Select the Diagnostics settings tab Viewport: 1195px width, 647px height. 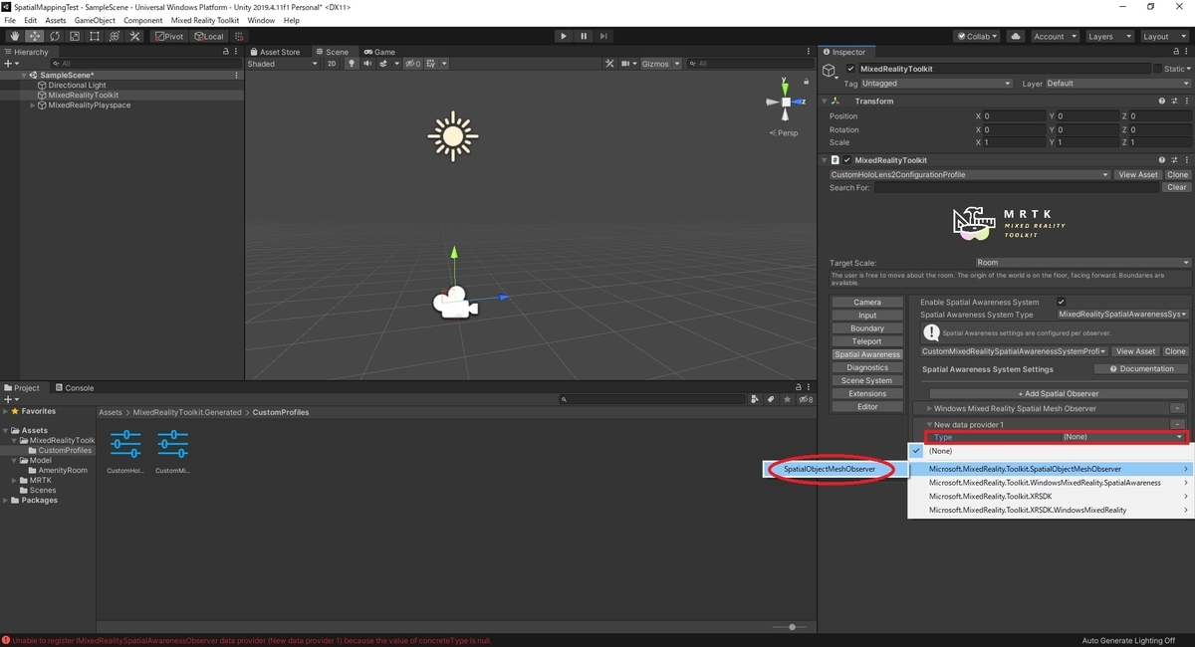pyautogui.click(x=867, y=367)
